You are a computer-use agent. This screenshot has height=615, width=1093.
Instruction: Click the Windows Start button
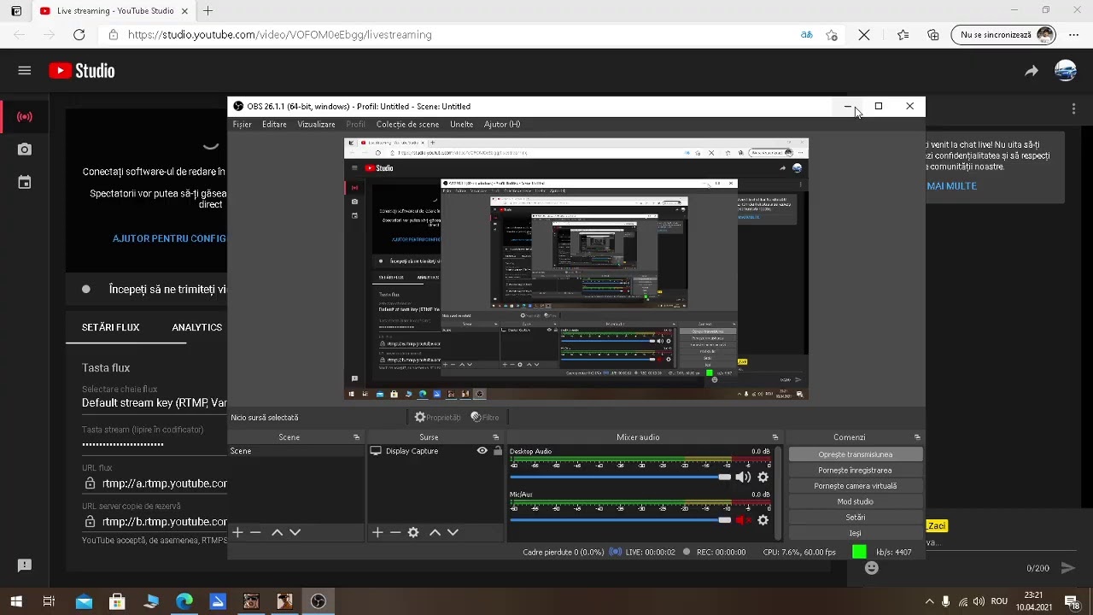point(16,601)
